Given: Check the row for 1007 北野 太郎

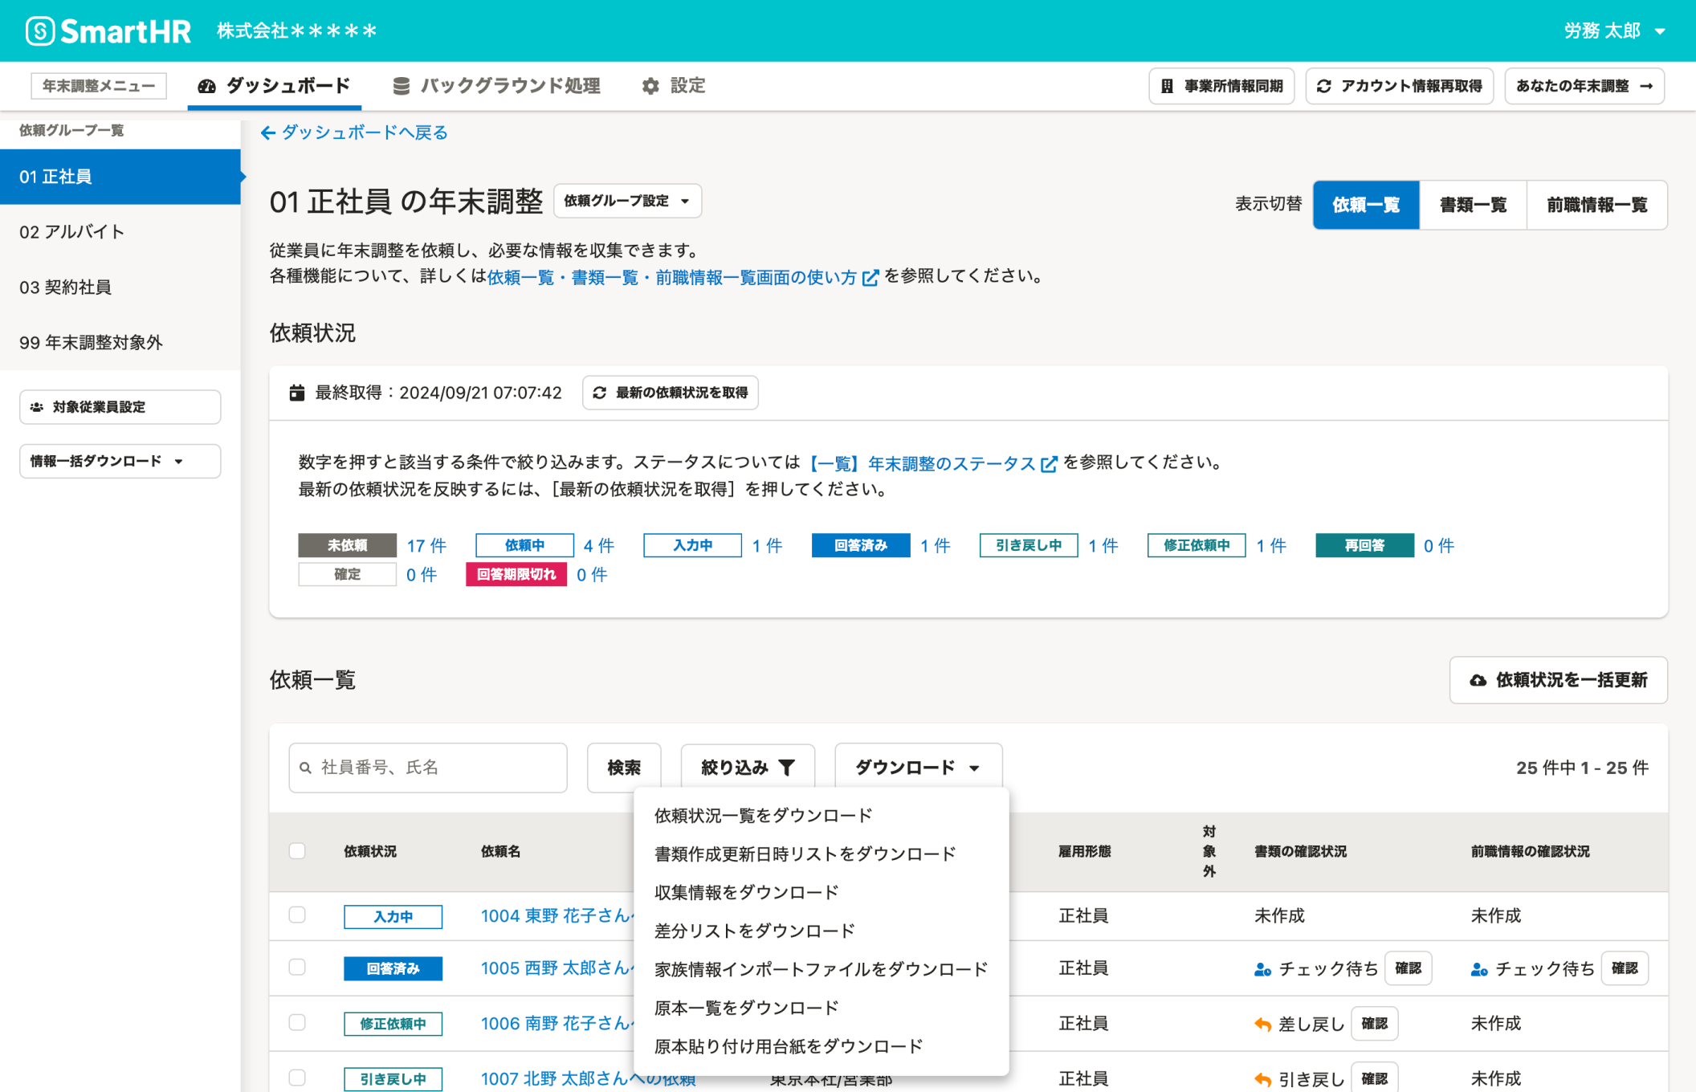Looking at the screenshot, I should coord(297,1078).
